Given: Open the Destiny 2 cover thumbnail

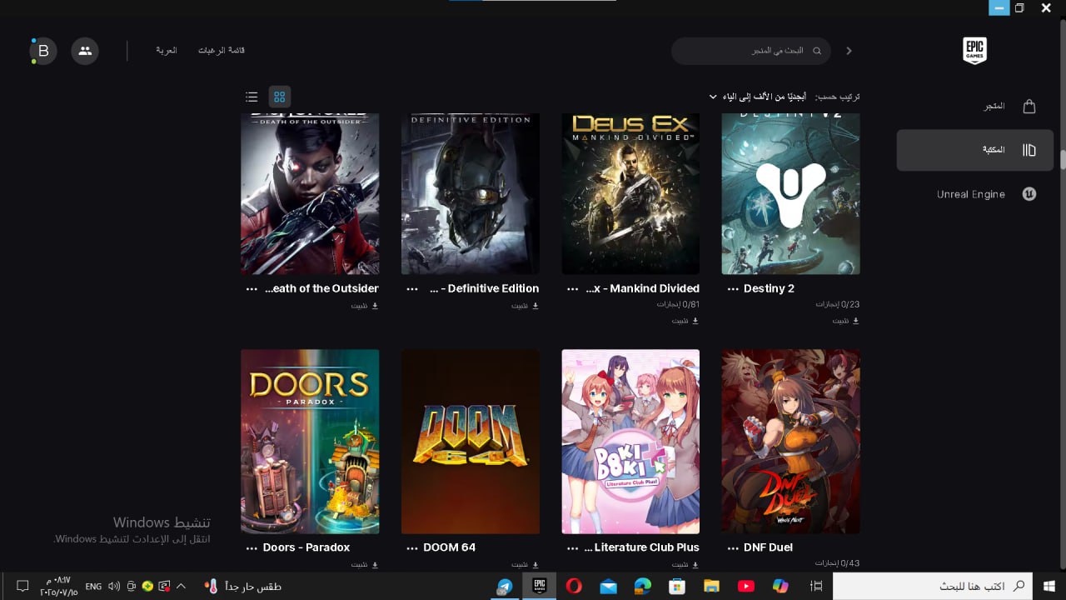Looking at the screenshot, I should coord(790,194).
